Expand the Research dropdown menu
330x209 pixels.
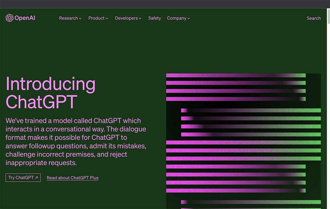[70, 18]
